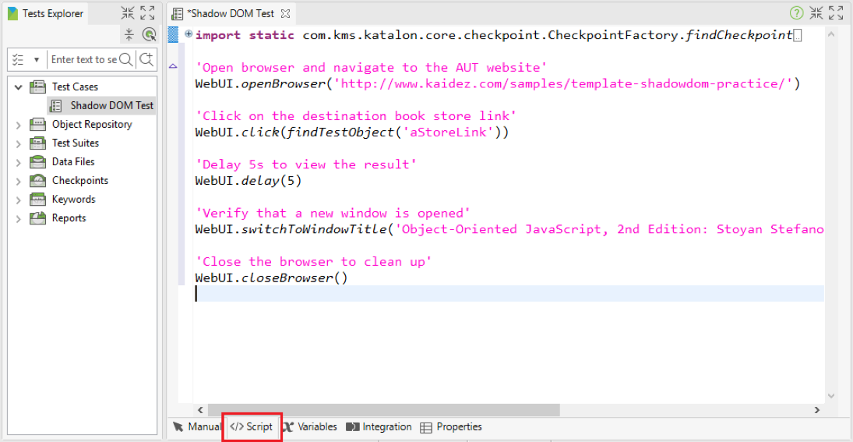This screenshot has width=853, height=442.
Task: Click comment 'Click on the destination book store link'
Action: pos(355,116)
